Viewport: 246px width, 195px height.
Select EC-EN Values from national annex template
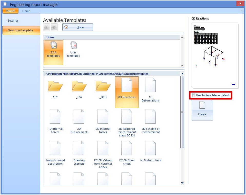(x=103, y=155)
